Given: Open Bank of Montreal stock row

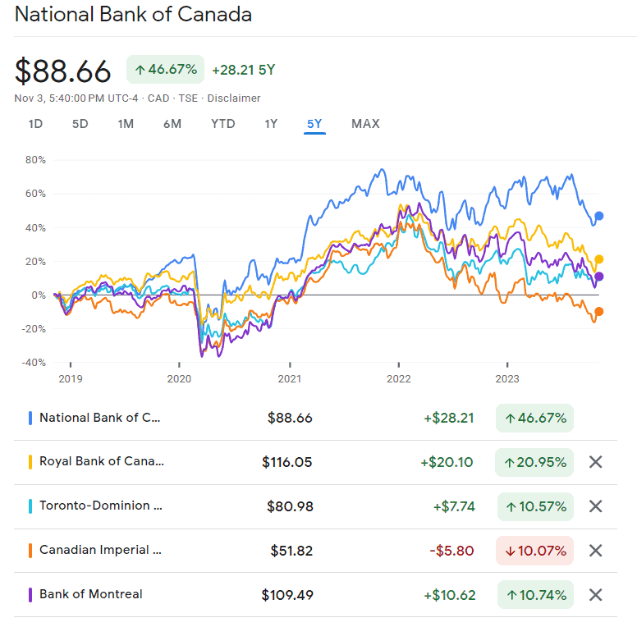Looking at the screenshot, I should (90, 595).
